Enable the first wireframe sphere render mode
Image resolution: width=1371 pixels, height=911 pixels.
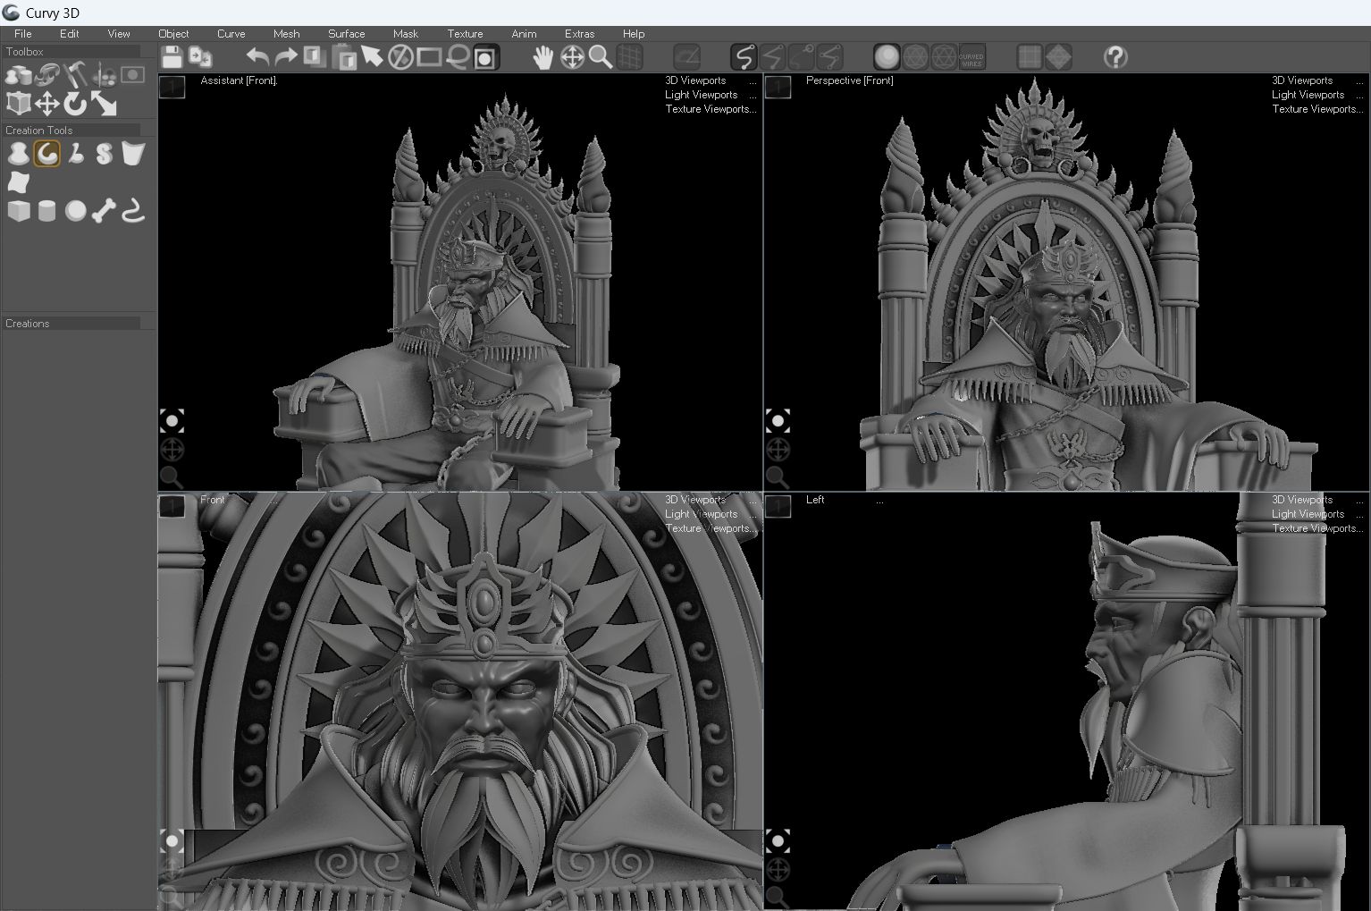(915, 57)
